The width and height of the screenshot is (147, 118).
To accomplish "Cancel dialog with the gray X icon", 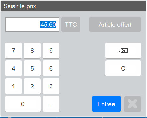I will pos(132,104).
